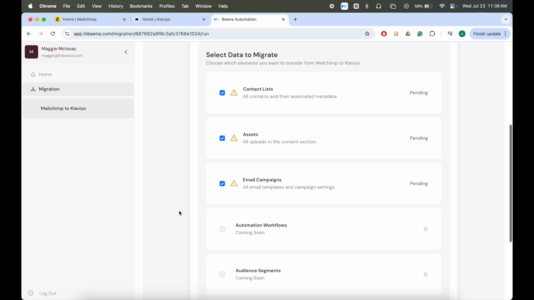The image size is (534, 300).
Task: Disable the Email Campaigns selection
Action: point(222,184)
